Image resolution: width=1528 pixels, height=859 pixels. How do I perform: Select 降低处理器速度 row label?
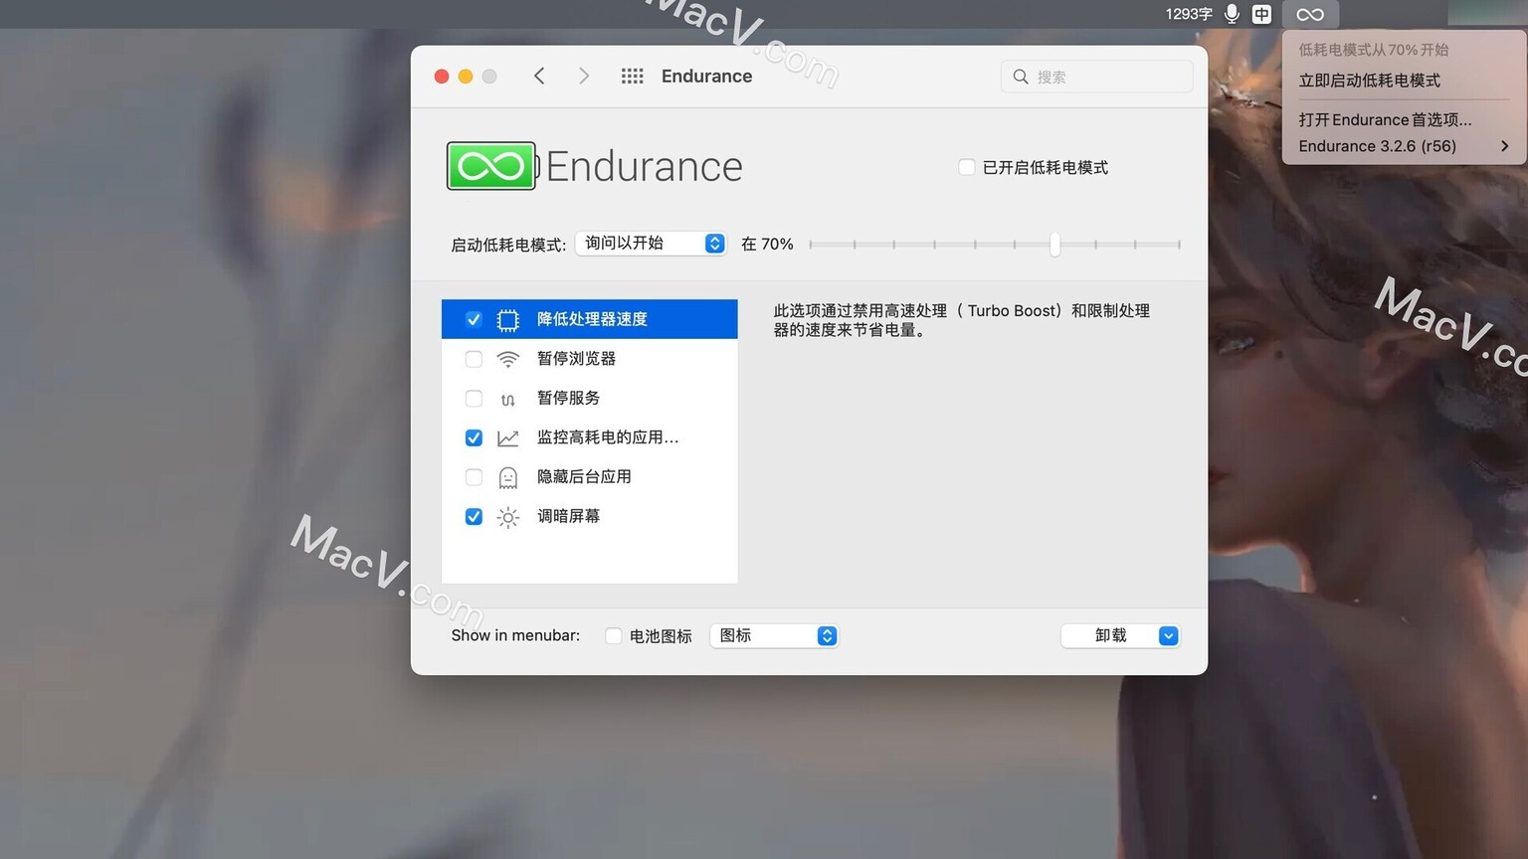click(592, 319)
